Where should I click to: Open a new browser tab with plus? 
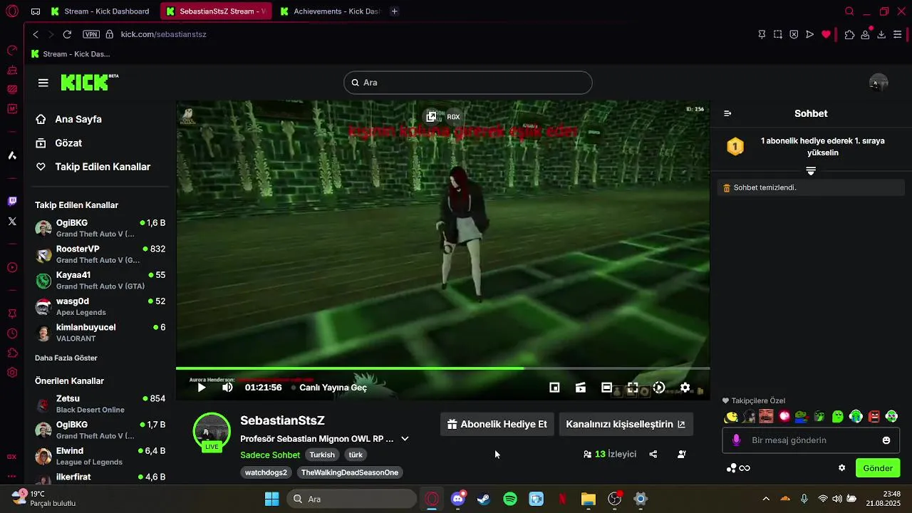point(395,11)
